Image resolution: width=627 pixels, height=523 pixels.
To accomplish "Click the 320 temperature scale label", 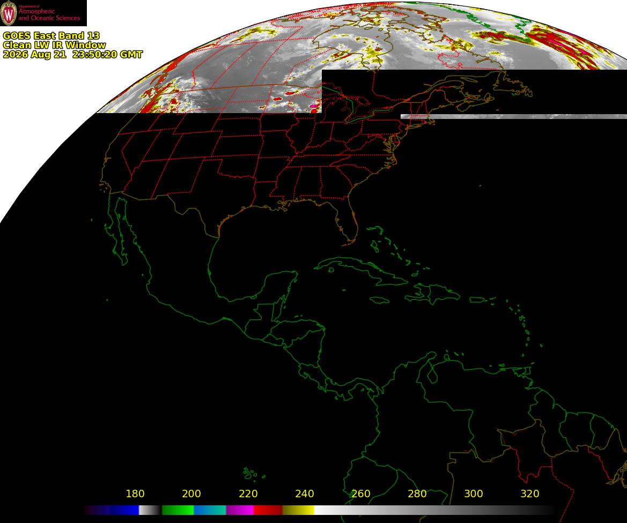I will (x=530, y=494).
